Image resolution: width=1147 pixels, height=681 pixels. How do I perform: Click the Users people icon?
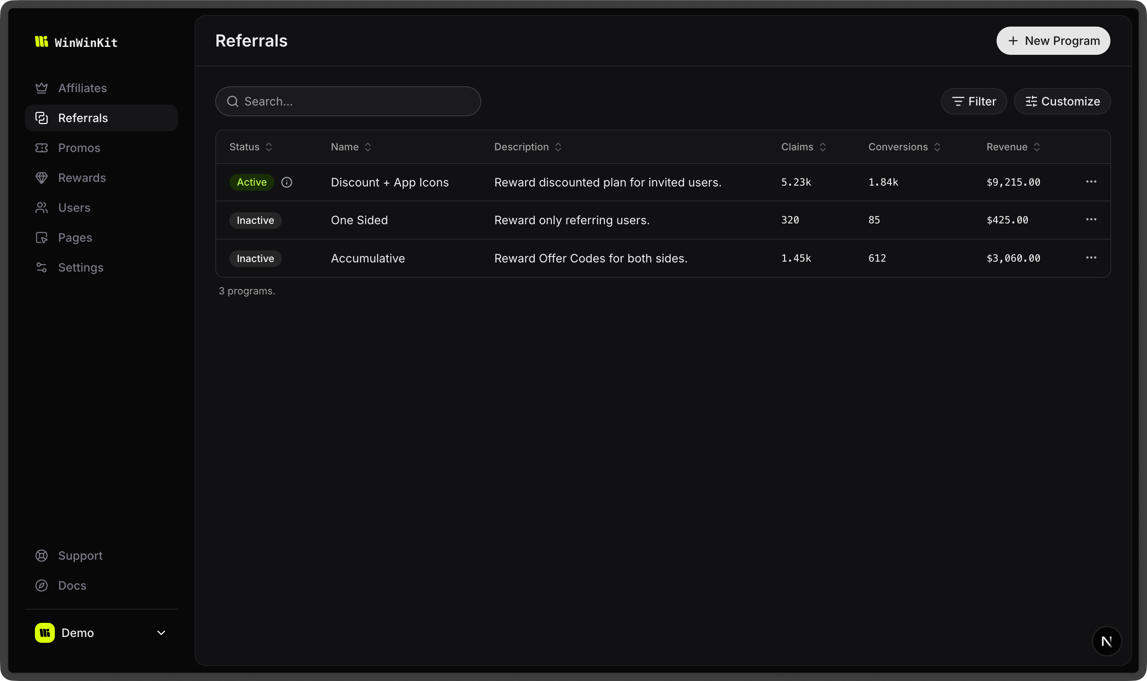(x=42, y=208)
